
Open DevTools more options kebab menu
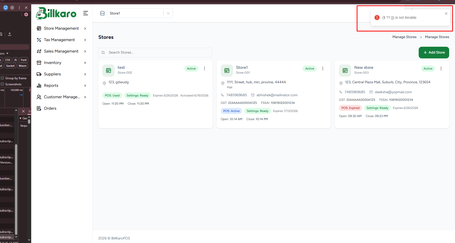point(19,8)
